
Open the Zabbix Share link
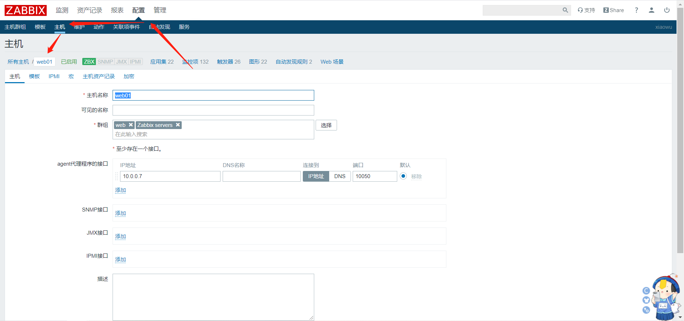613,10
